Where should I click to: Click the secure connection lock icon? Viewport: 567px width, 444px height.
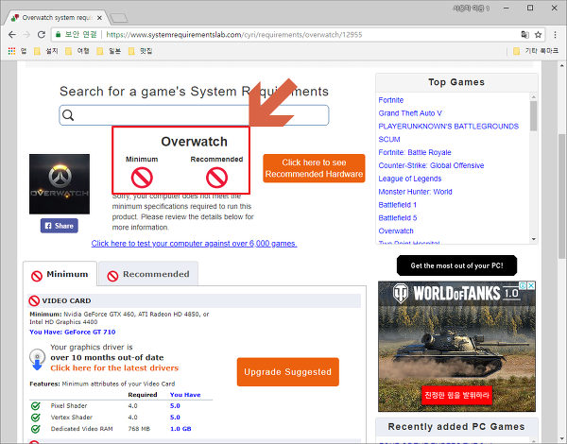click(58, 35)
